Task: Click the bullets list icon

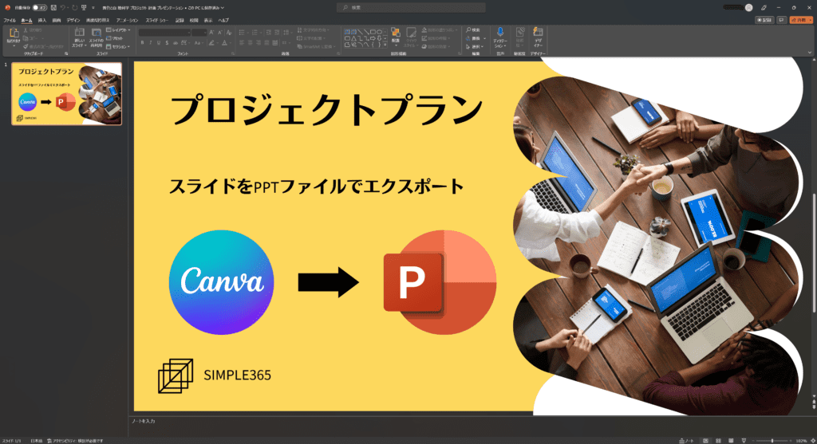Action: pos(242,32)
